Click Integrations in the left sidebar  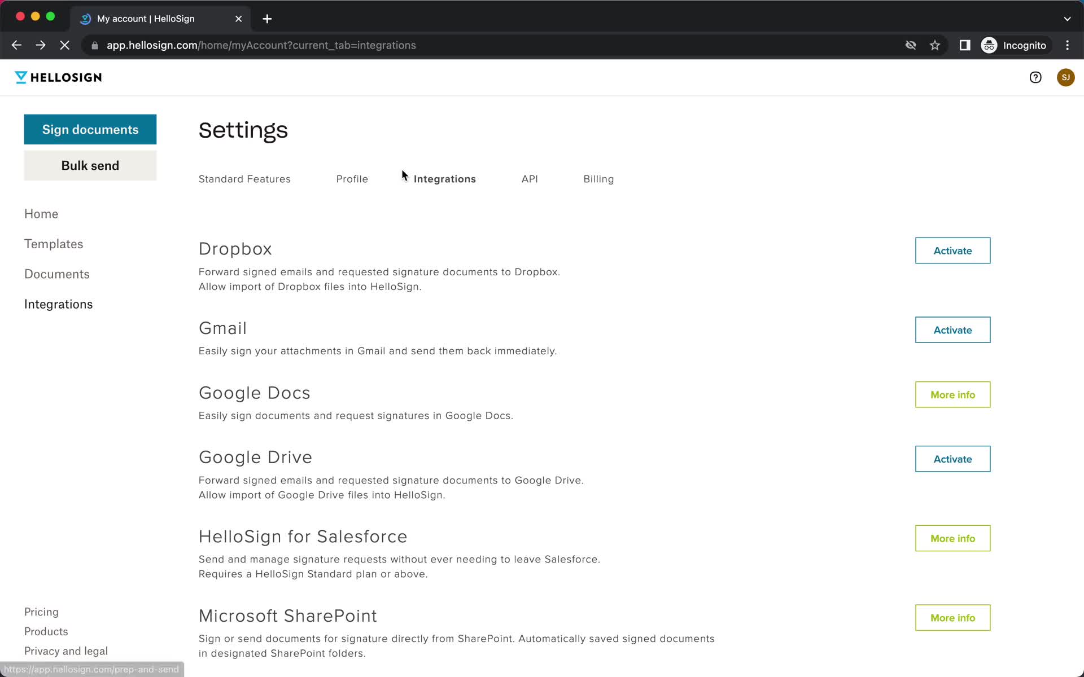(x=59, y=304)
